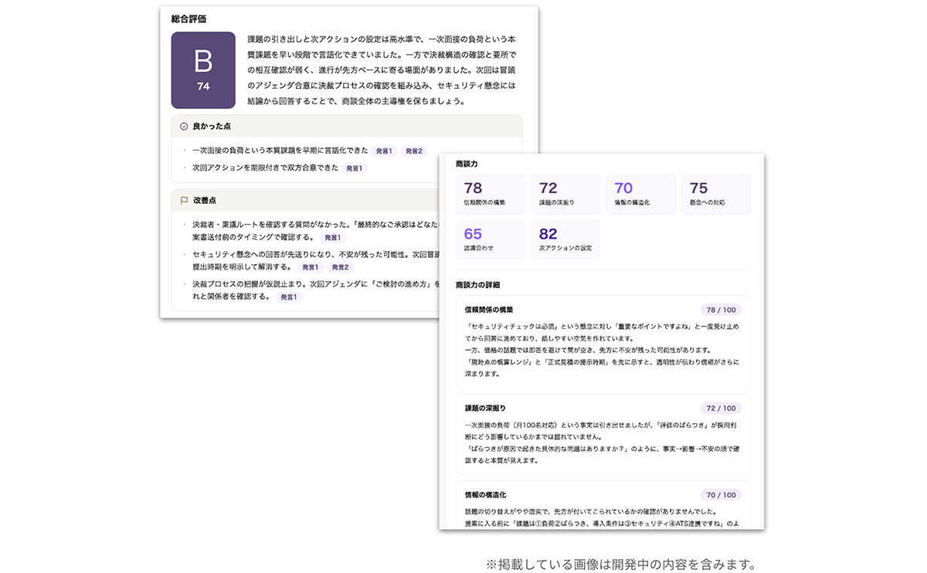The height and width of the screenshot is (573, 927).
Task: Click the ※掲載している画像 disclaimer text
Action: coord(620,565)
